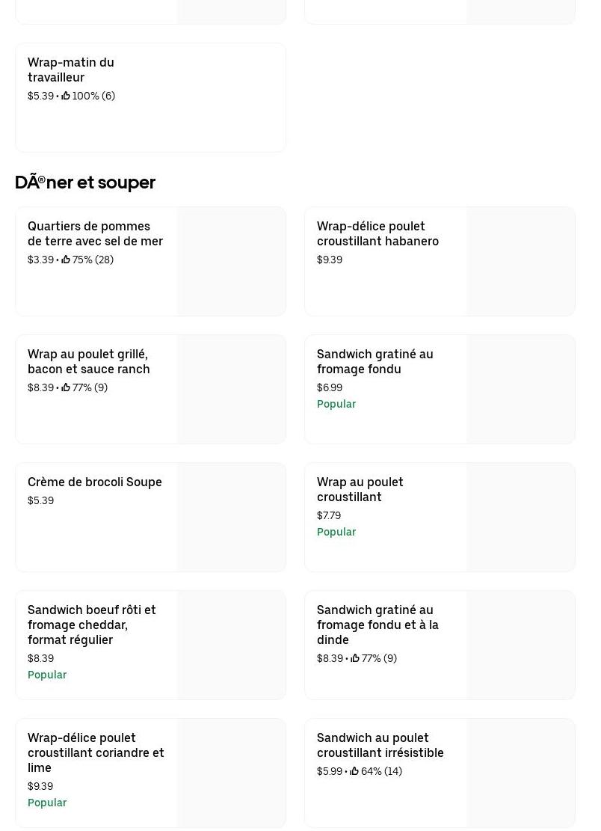Select Sandwich gratiné au fromage fondu title
The image size is (601, 831).
point(375,361)
